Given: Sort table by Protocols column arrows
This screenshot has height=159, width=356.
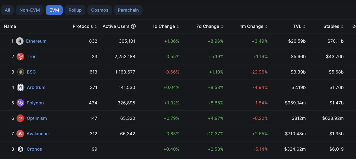Looking at the screenshot, I should 96,27.
